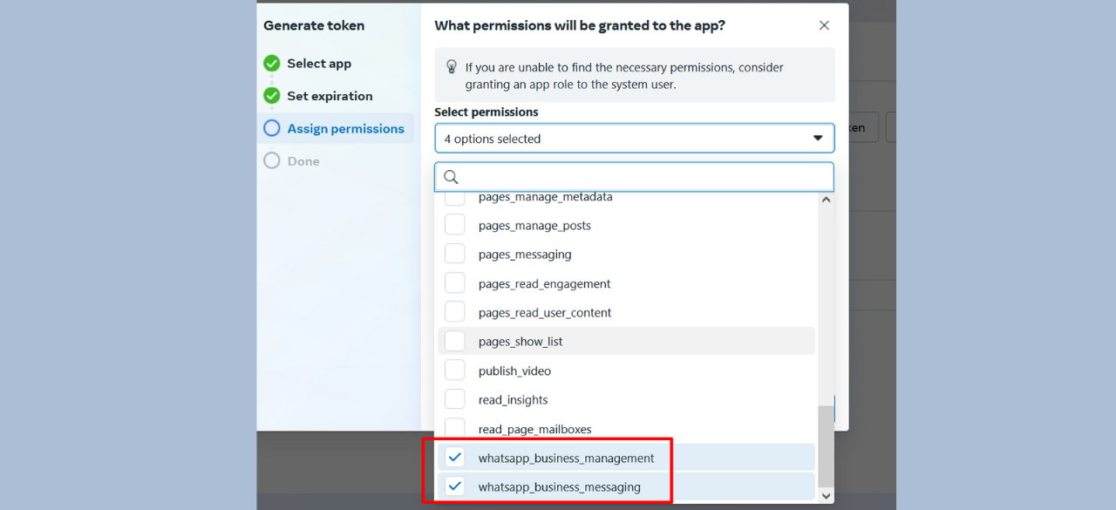This screenshot has width=1116, height=510.
Task: Close the permissions dialog with X
Action: pyautogui.click(x=824, y=25)
